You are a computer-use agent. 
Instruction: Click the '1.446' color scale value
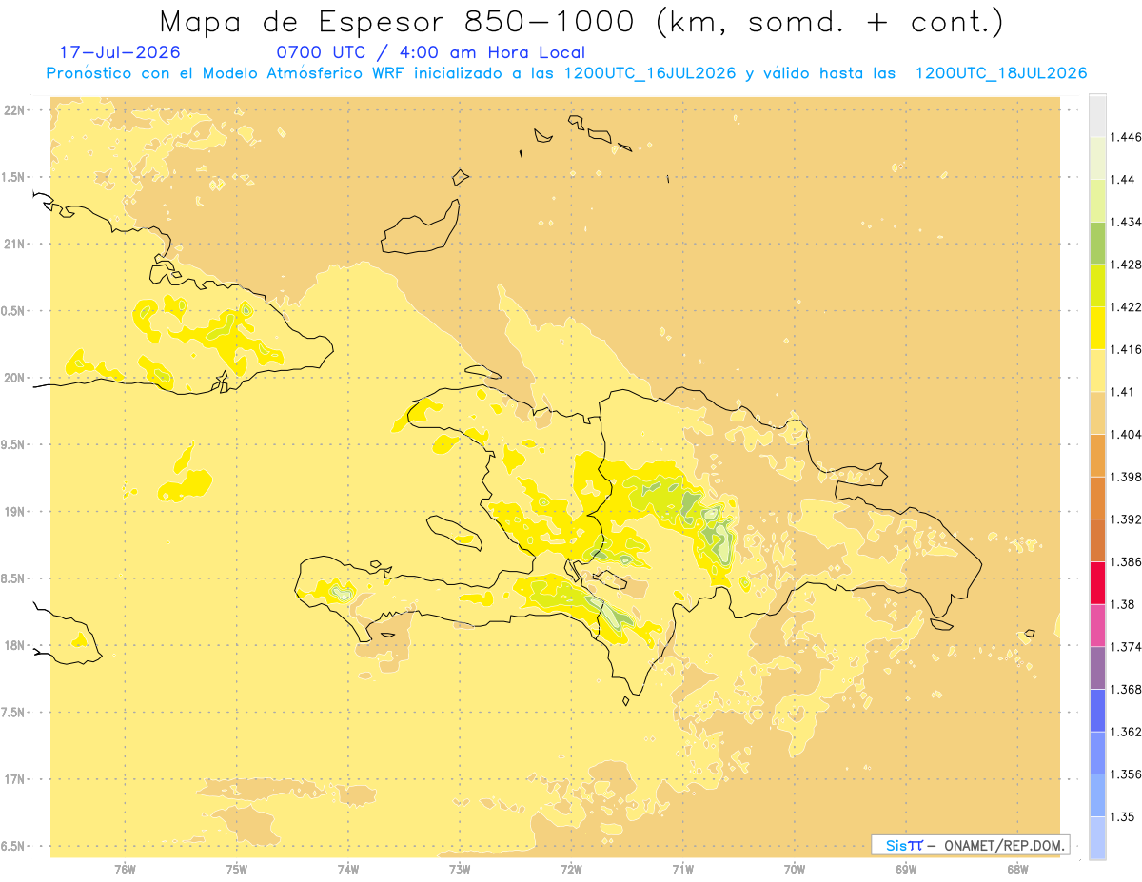point(1126,137)
